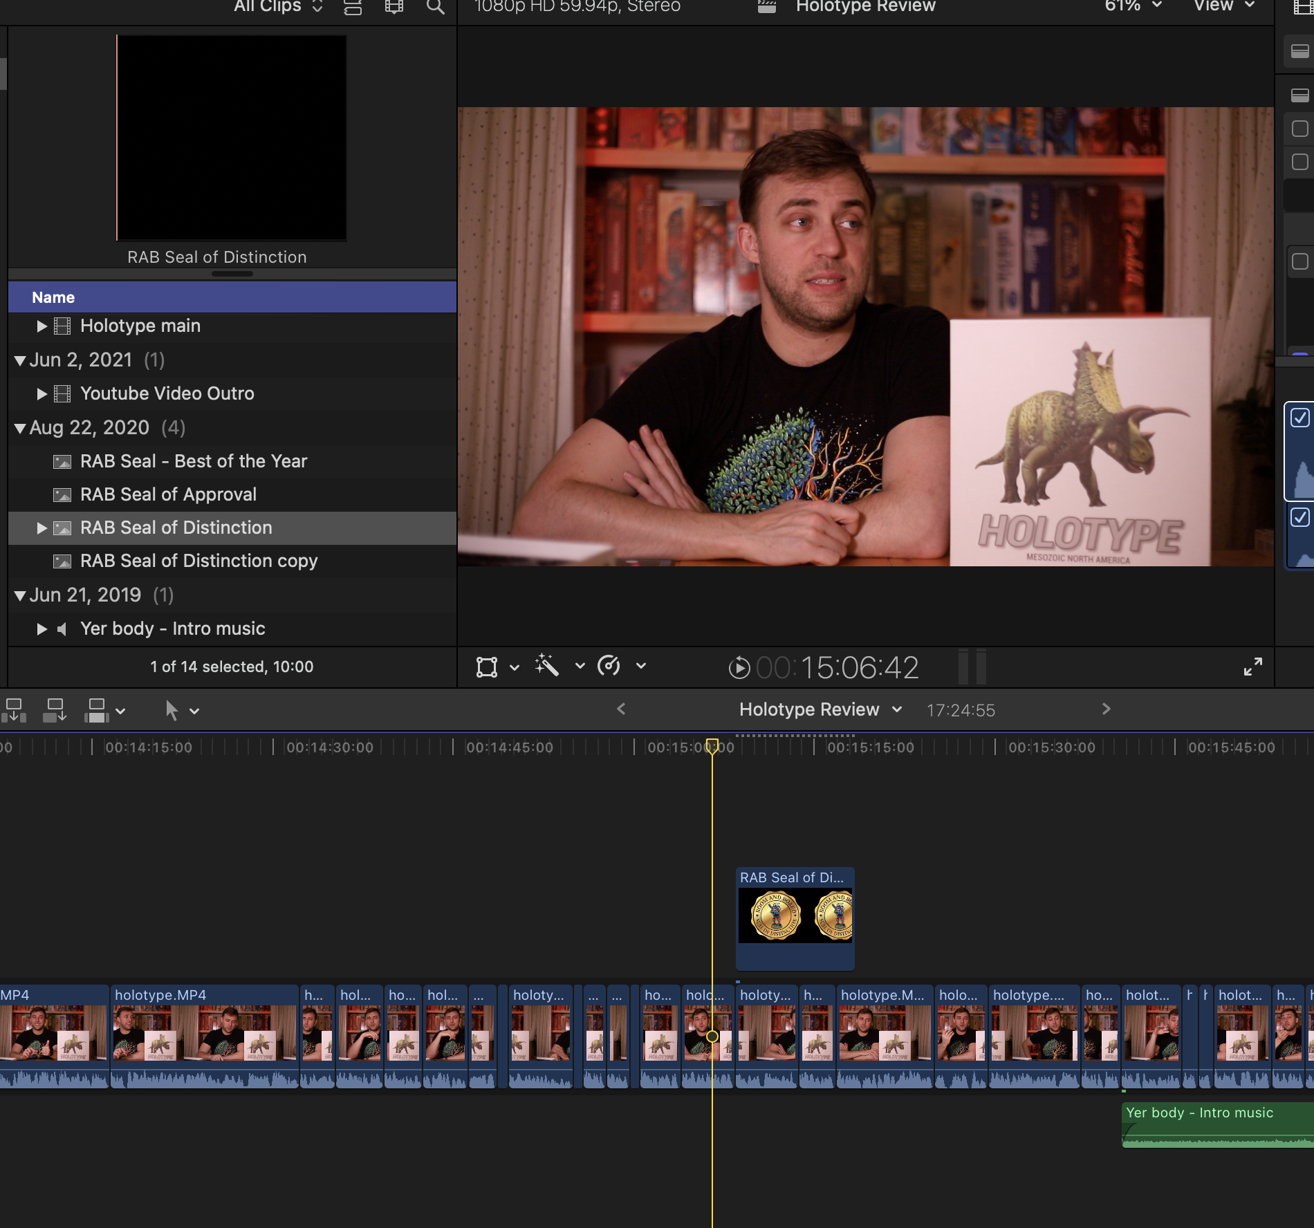
Task: Click the 00:14:30:00 ruler mark
Action: click(330, 747)
